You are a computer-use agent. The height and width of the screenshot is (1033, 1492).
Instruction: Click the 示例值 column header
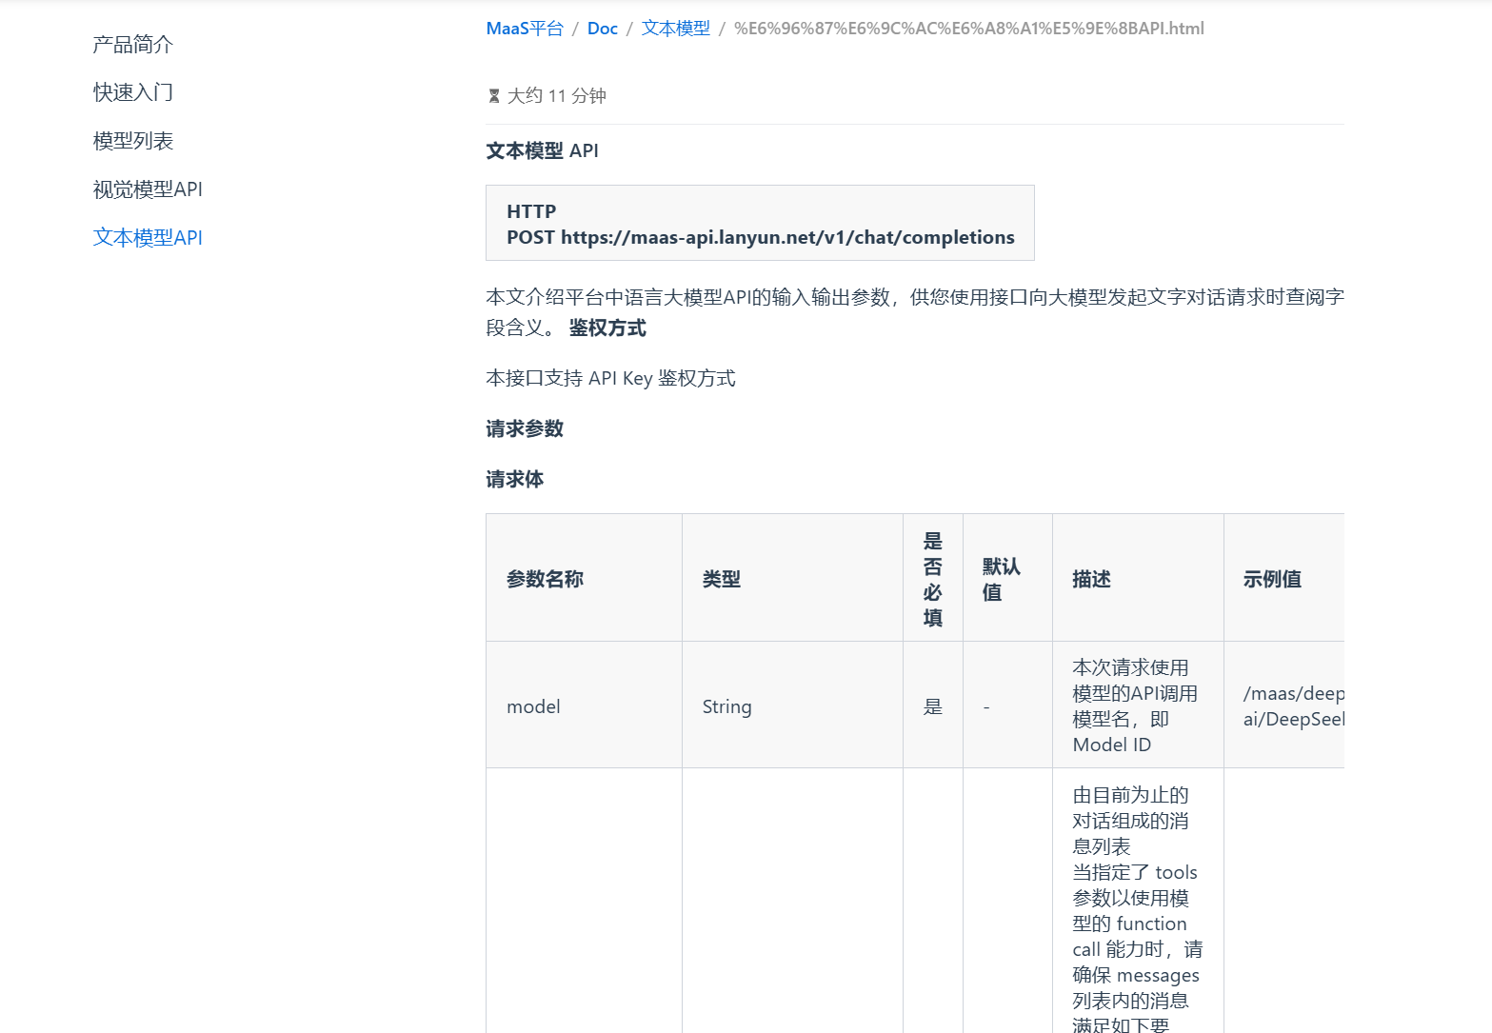pyautogui.click(x=1272, y=578)
